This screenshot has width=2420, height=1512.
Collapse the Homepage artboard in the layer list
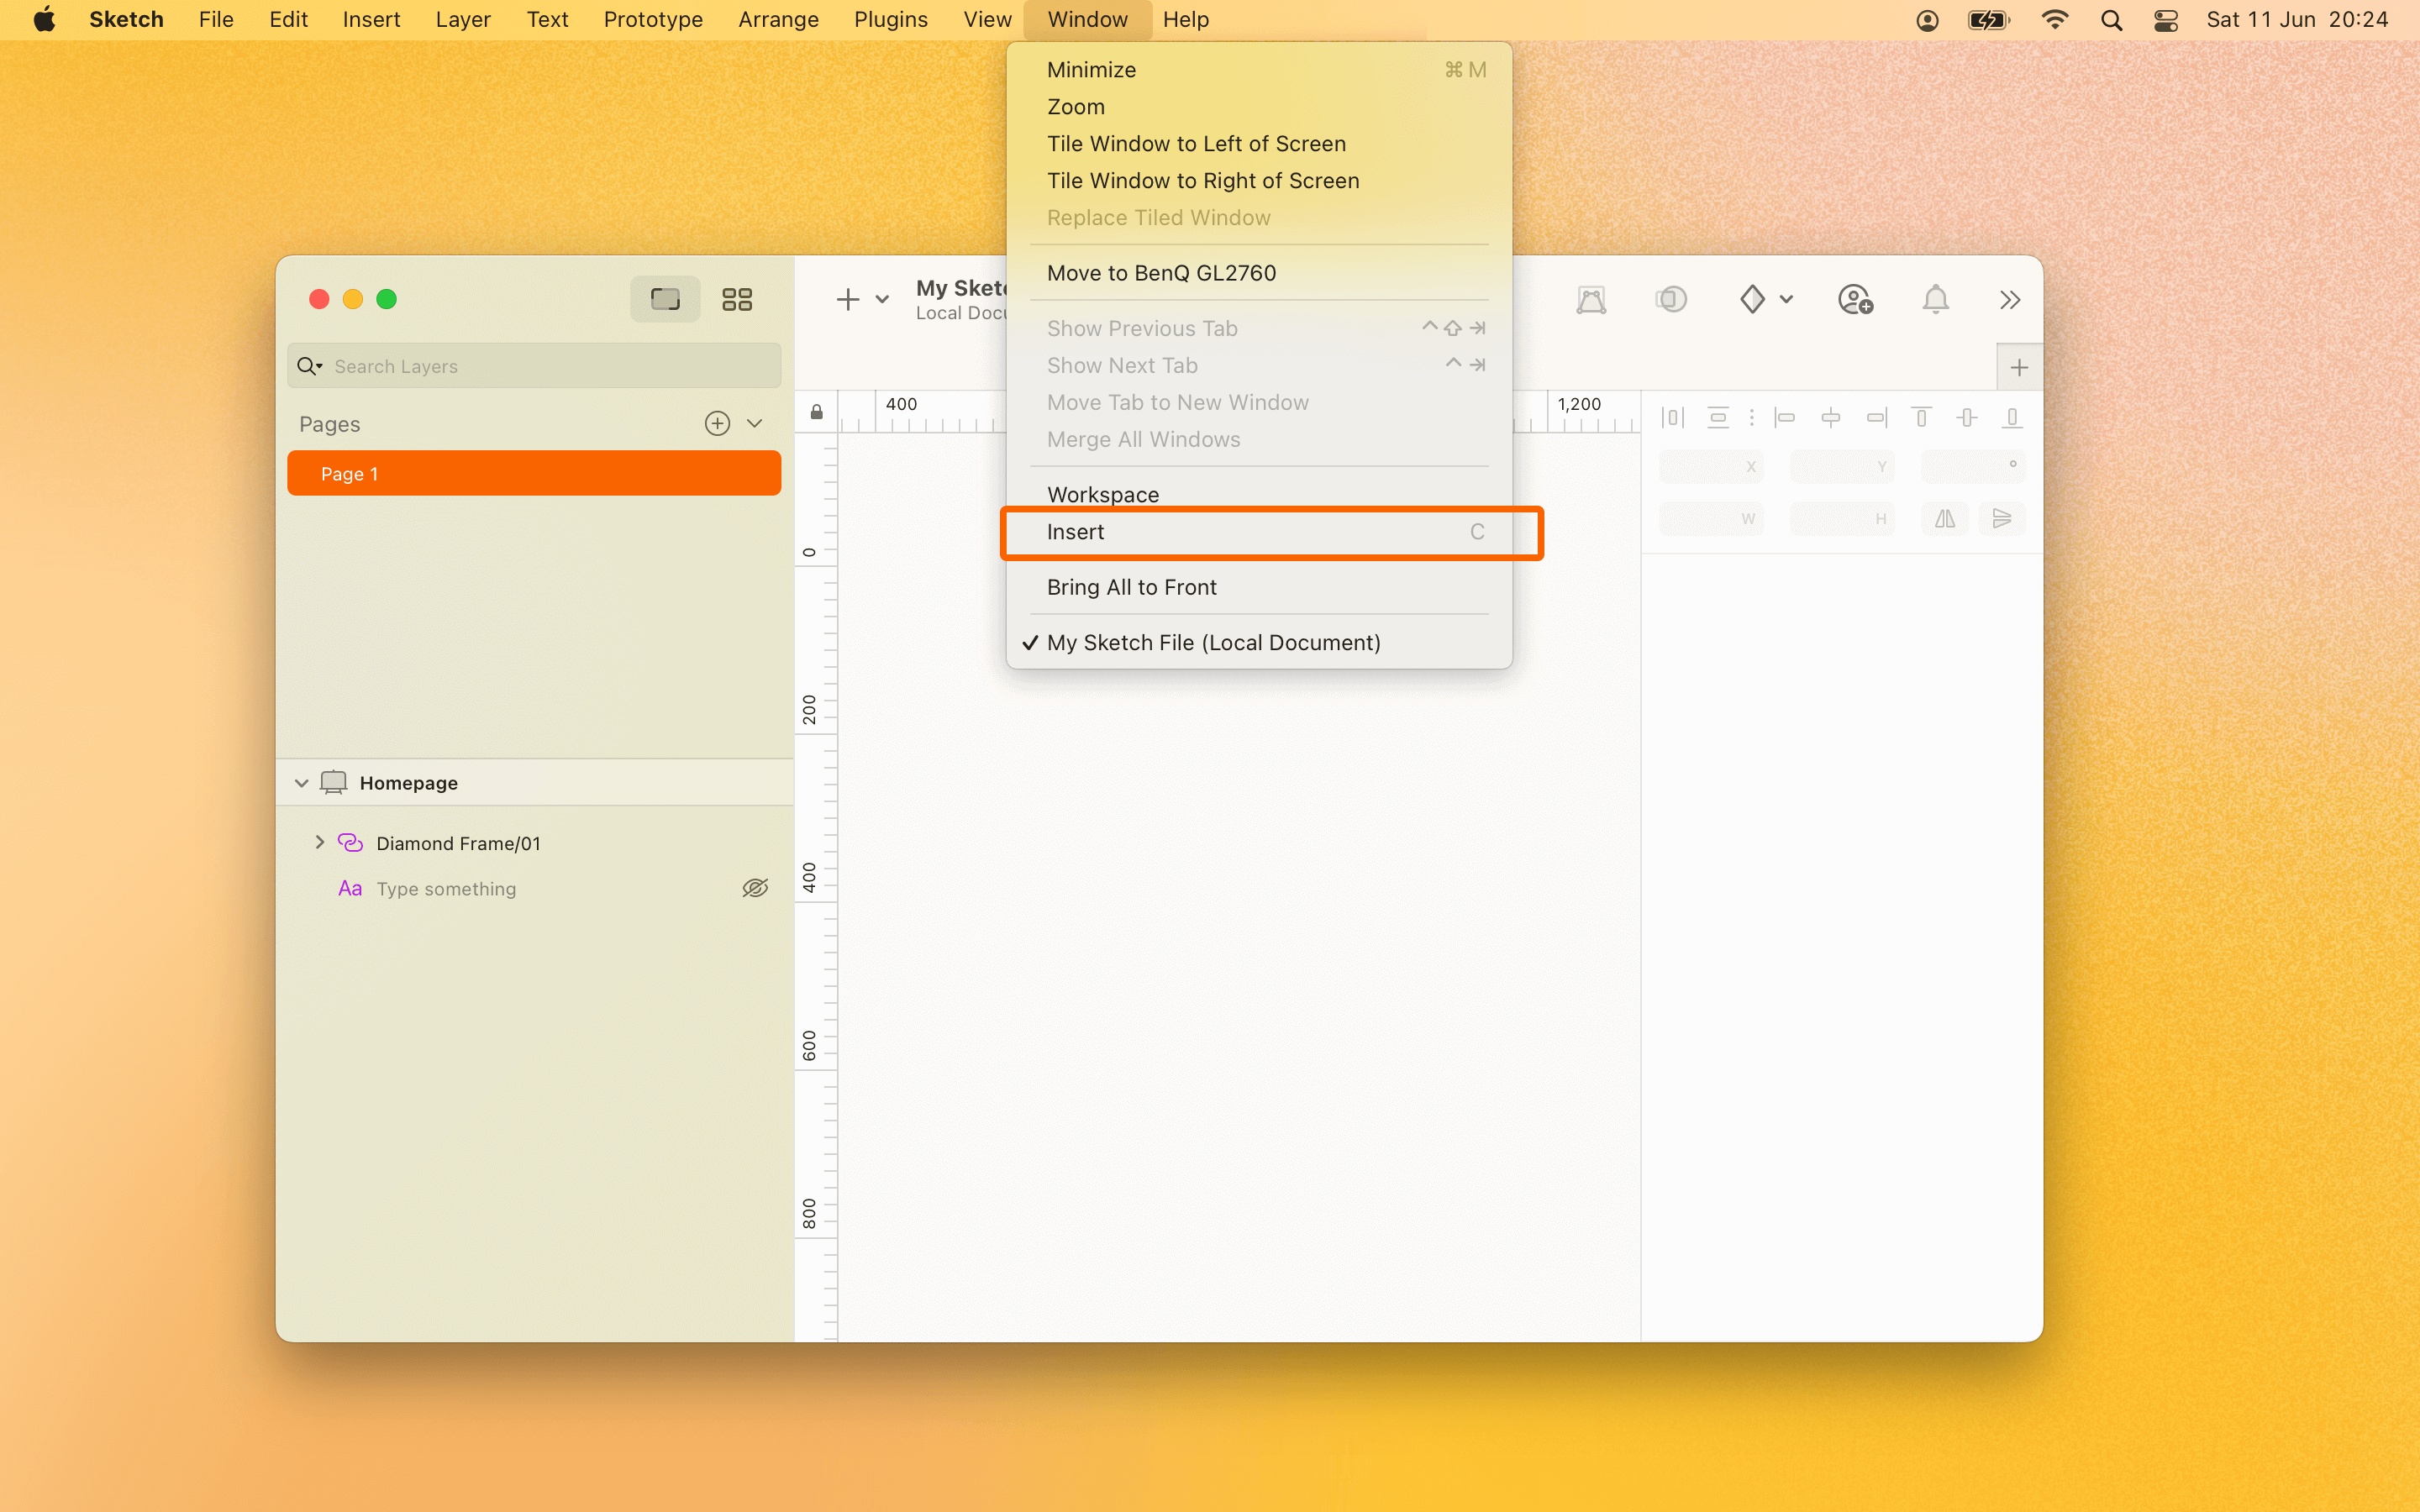299,782
